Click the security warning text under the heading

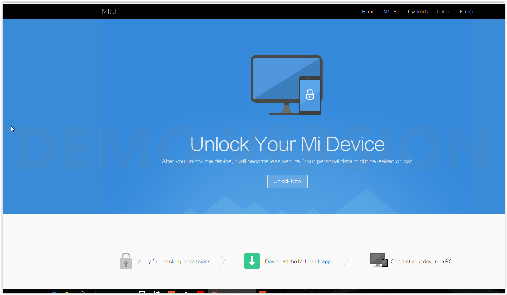click(x=287, y=161)
